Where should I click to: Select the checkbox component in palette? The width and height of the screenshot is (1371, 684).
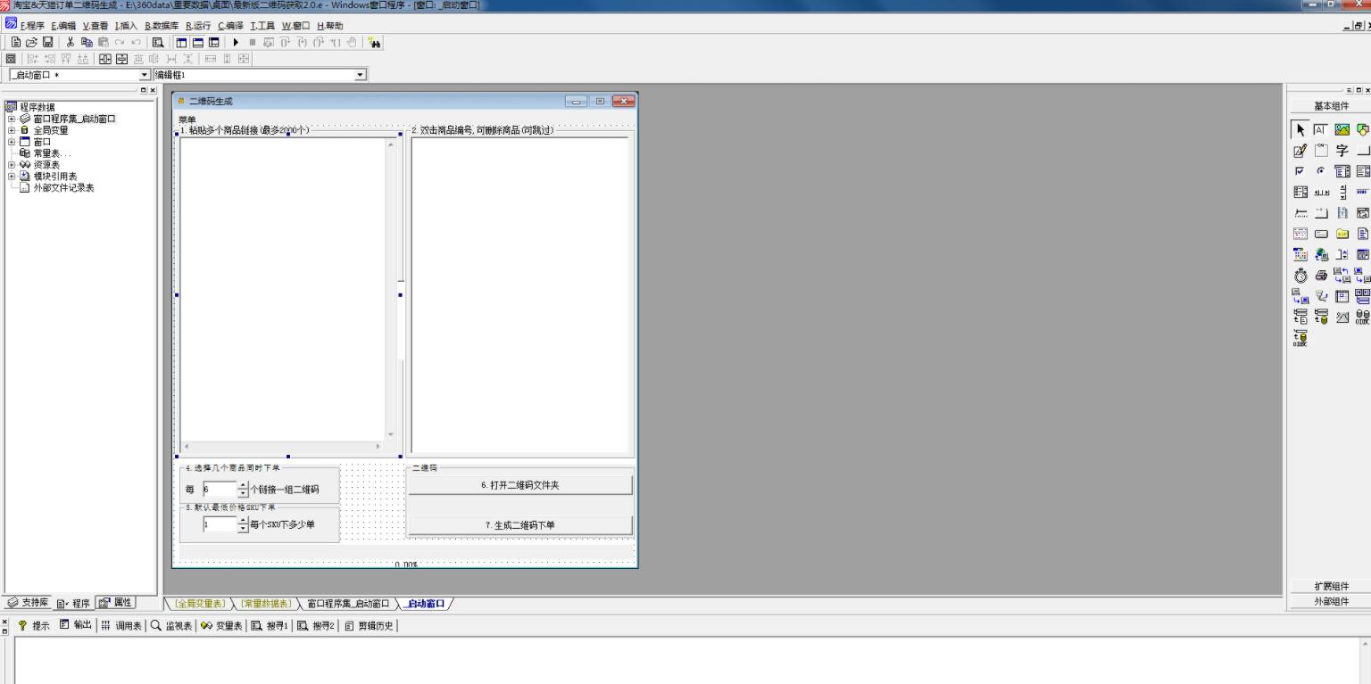click(1300, 171)
